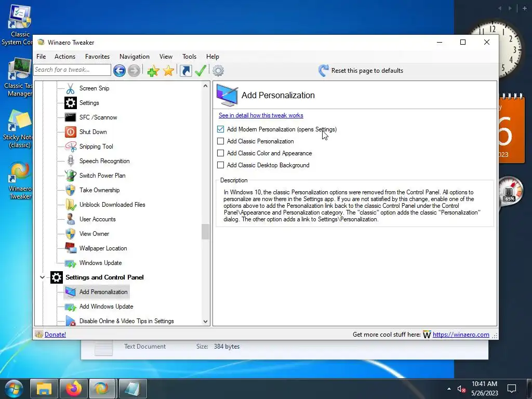Click Reset this page to defaults
Viewport: 532px width, 399px height.
(361, 71)
